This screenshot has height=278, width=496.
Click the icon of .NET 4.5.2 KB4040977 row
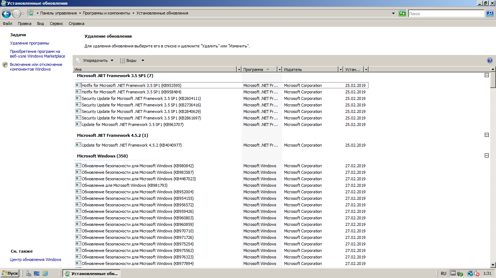point(78,145)
